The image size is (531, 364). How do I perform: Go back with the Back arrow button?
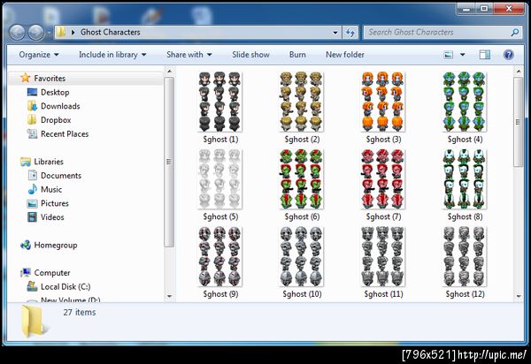point(17,33)
